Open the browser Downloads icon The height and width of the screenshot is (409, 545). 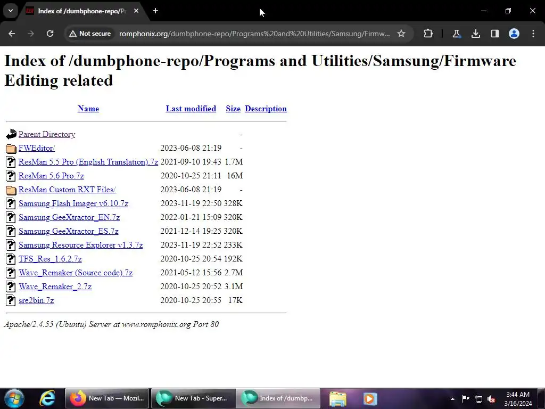[476, 34]
